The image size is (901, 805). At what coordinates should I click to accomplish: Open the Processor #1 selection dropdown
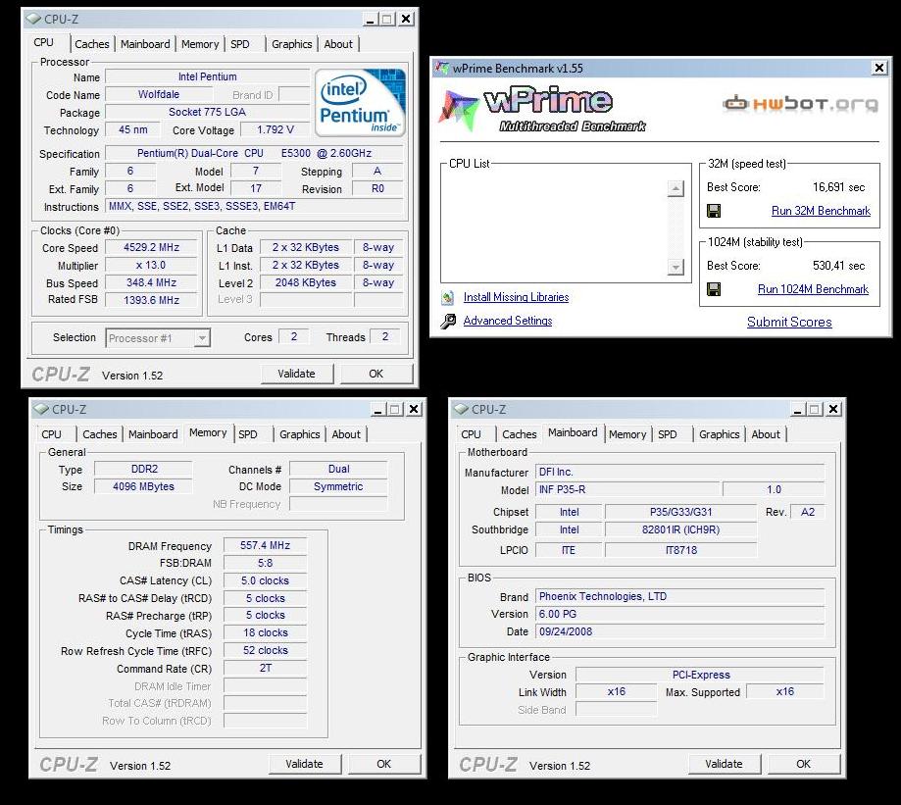202,338
